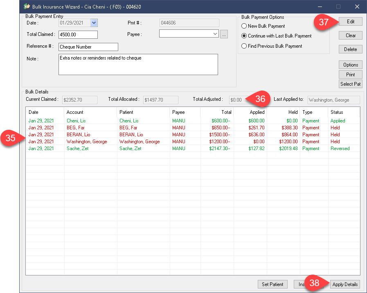Sort by the Patient column header
367x293 pixels.
143,112
